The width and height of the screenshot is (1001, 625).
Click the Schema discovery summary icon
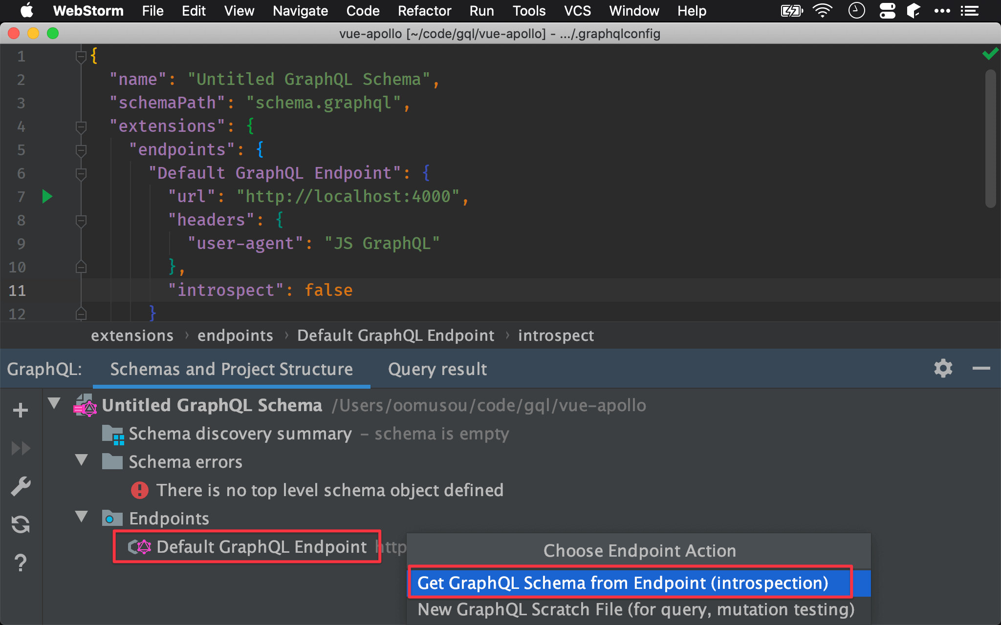113,435
